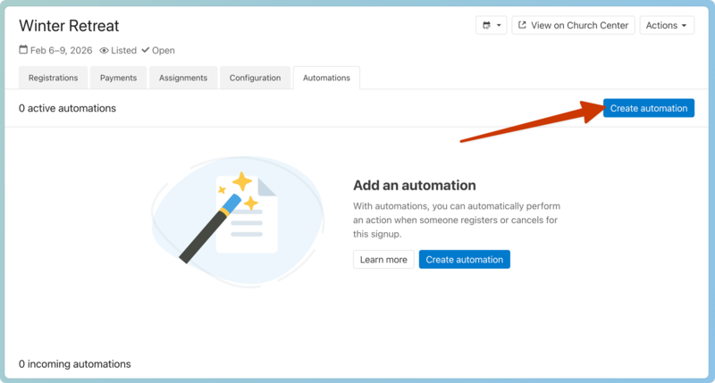715x383 pixels.
Task: Click the Listed status text
Action: pyautogui.click(x=123, y=51)
